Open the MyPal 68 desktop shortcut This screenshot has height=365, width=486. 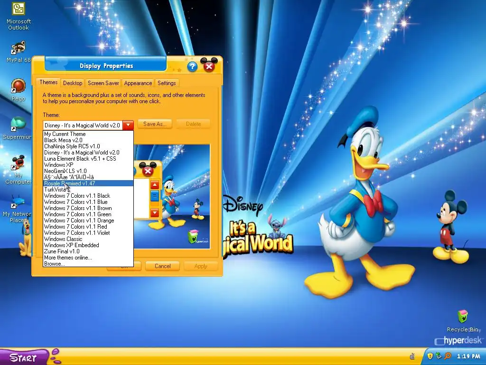19,51
